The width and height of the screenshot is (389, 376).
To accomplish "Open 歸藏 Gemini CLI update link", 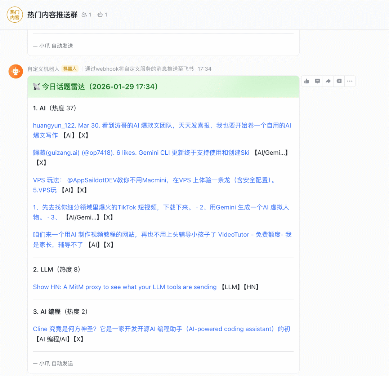I will 141,153.
